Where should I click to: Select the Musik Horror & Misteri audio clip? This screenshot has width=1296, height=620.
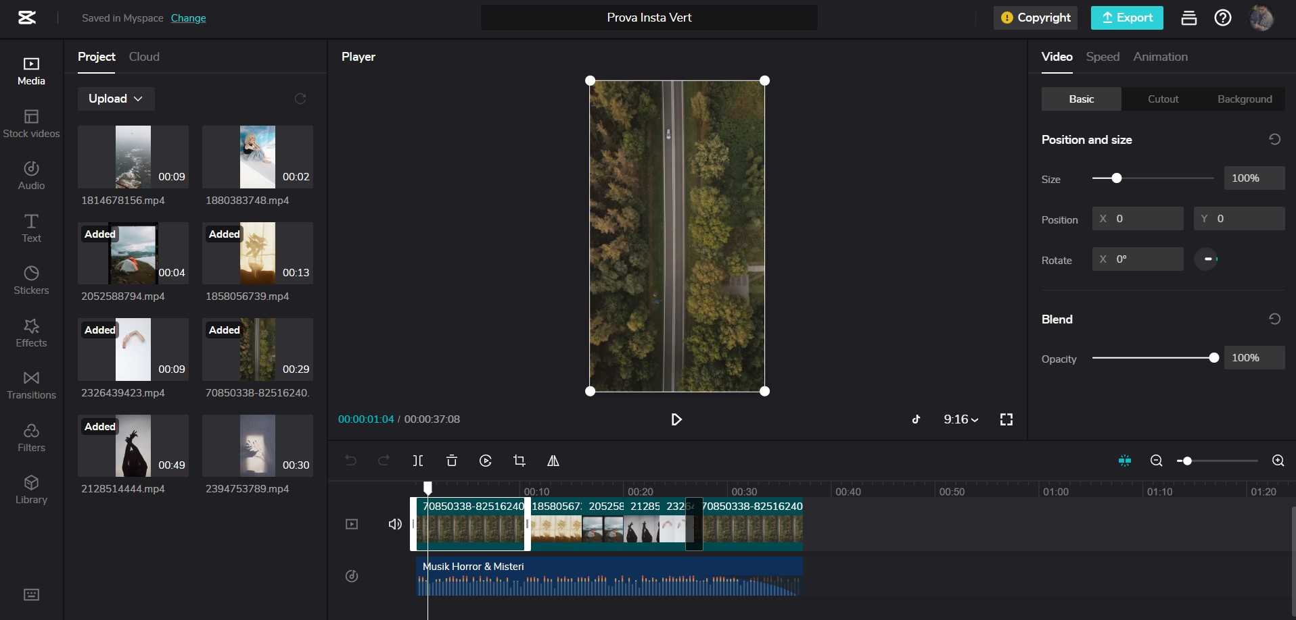[x=609, y=576]
